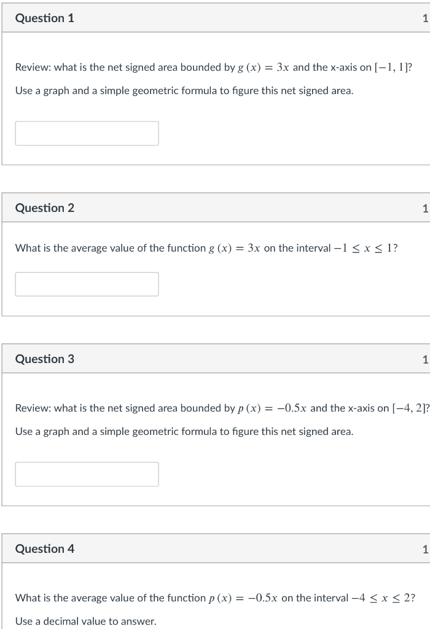Image resolution: width=430 pixels, height=629 pixels.
Task: Click the point value in Question 1 header
Action: pos(426,18)
